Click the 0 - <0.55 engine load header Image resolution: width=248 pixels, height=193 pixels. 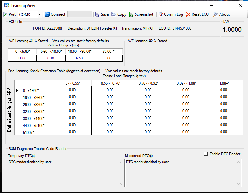coord(73,83)
